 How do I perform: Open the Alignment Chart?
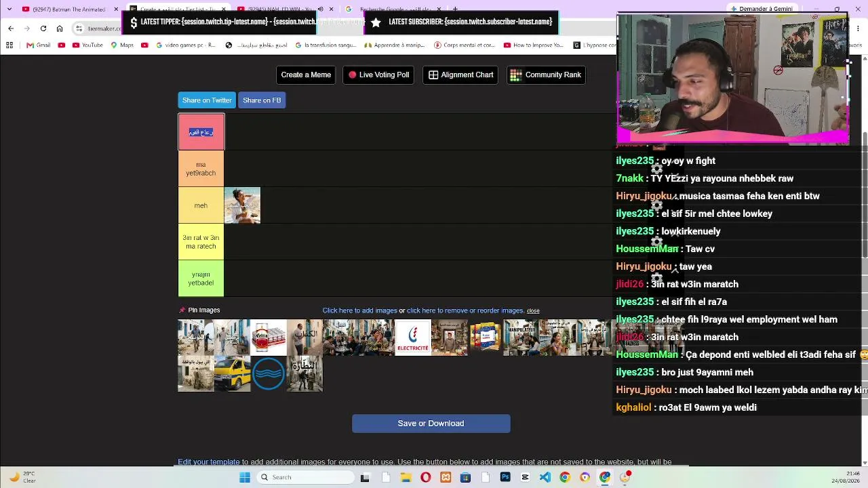point(461,75)
